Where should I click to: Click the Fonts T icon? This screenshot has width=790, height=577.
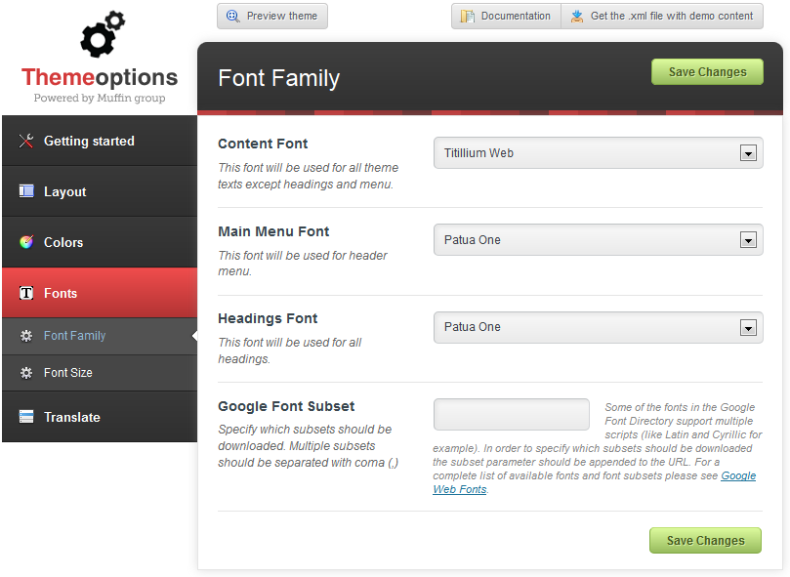point(26,293)
